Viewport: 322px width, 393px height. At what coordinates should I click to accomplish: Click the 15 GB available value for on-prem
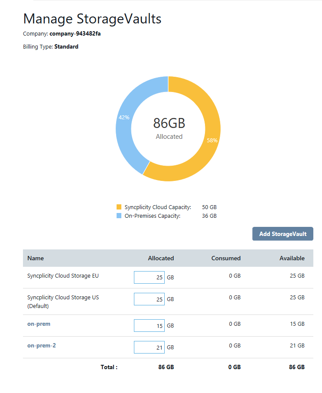coord(297,324)
